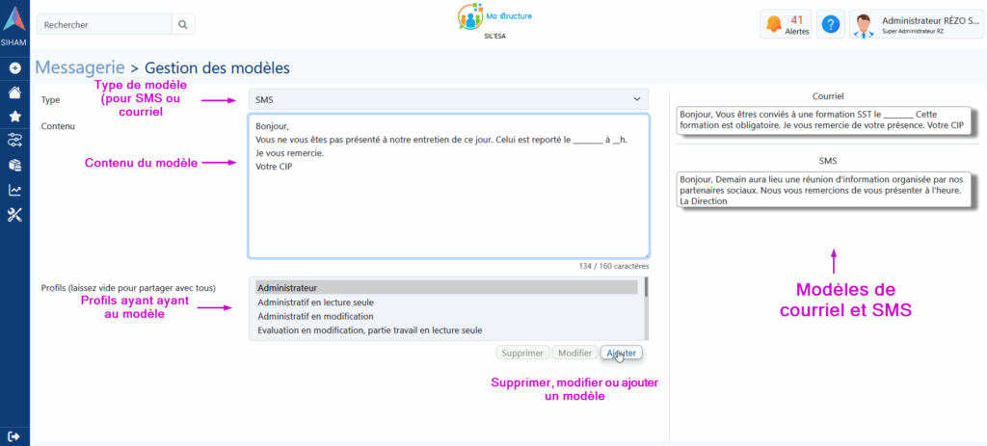The width and height of the screenshot is (987, 446).
Task: Click the Ajouter button
Action: (621, 354)
